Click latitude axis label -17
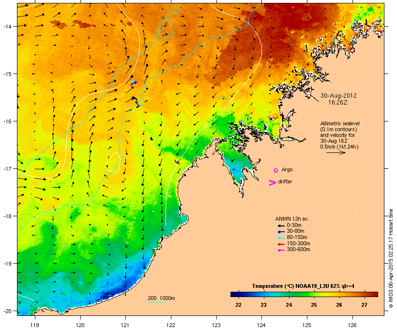Screen dimensions: 397x329 (x=7, y=169)
